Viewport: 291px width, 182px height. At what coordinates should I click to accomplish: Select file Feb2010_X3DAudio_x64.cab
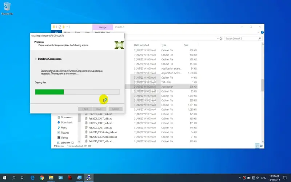coord(103,132)
